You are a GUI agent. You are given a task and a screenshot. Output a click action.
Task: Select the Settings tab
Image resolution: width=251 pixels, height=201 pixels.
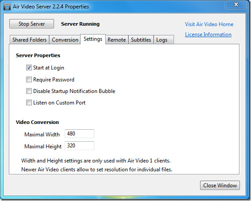point(93,39)
